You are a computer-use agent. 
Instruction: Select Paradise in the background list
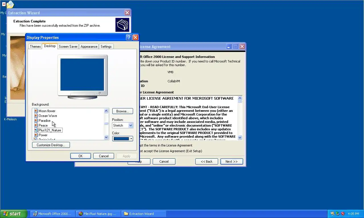coord(45,121)
